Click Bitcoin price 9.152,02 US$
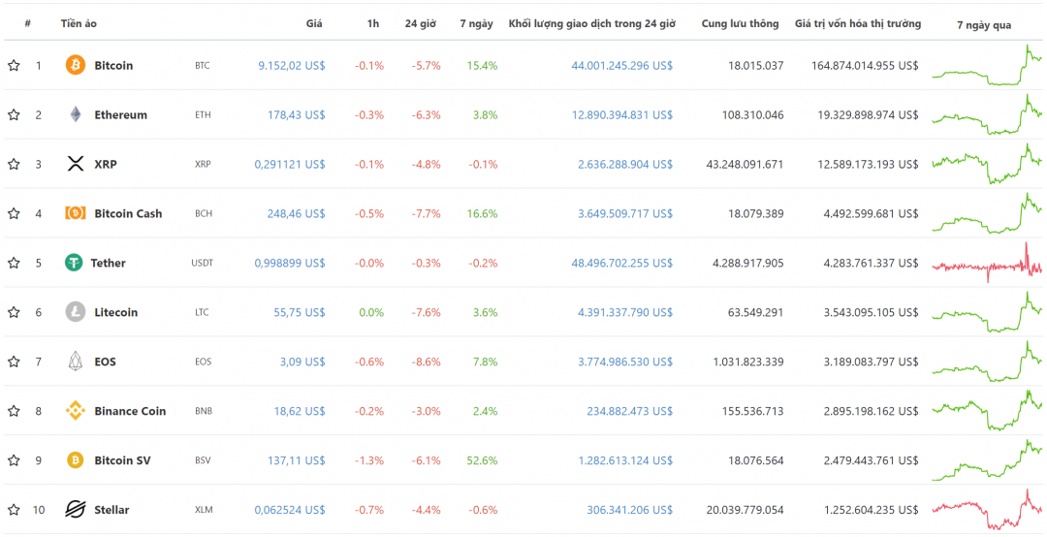This screenshot has height=537, width=1047. pyautogui.click(x=292, y=66)
